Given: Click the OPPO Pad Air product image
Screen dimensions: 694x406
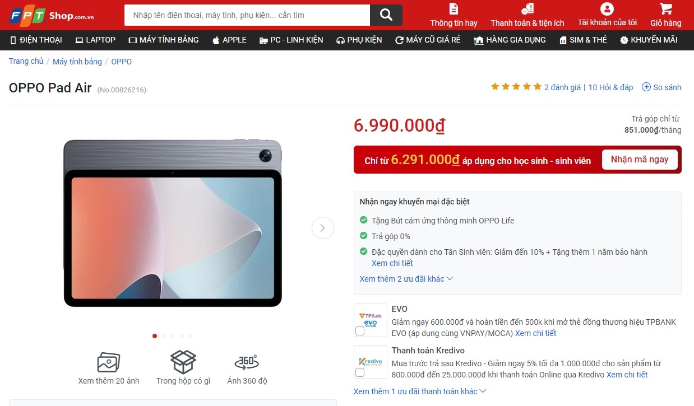Looking at the screenshot, I should click(x=173, y=223).
